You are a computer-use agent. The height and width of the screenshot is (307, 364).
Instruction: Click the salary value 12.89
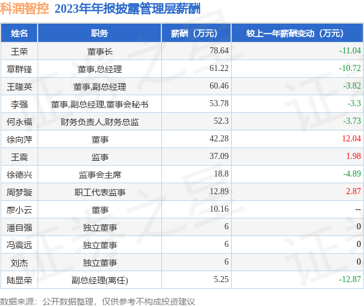coord(219,192)
